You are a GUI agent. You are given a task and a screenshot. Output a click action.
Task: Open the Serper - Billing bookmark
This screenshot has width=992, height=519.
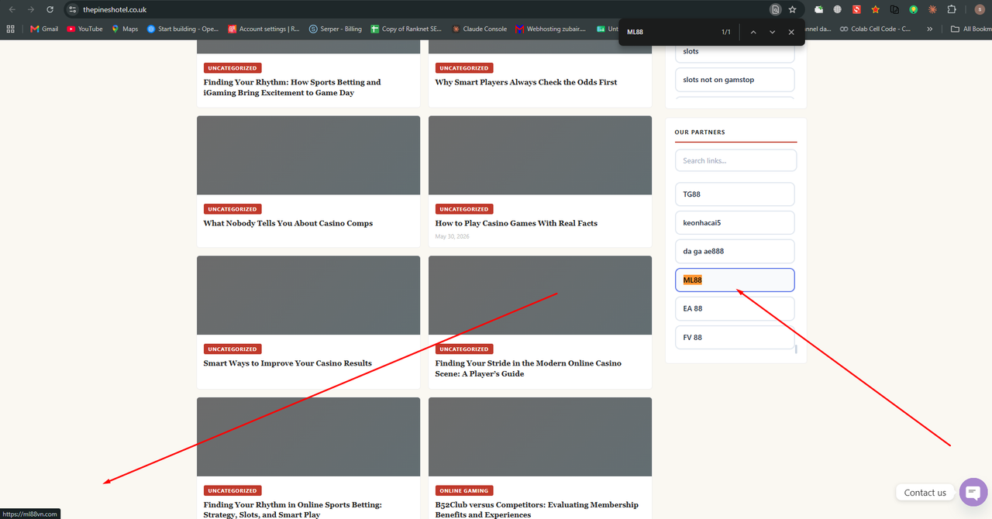pyautogui.click(x=335, y=29)
